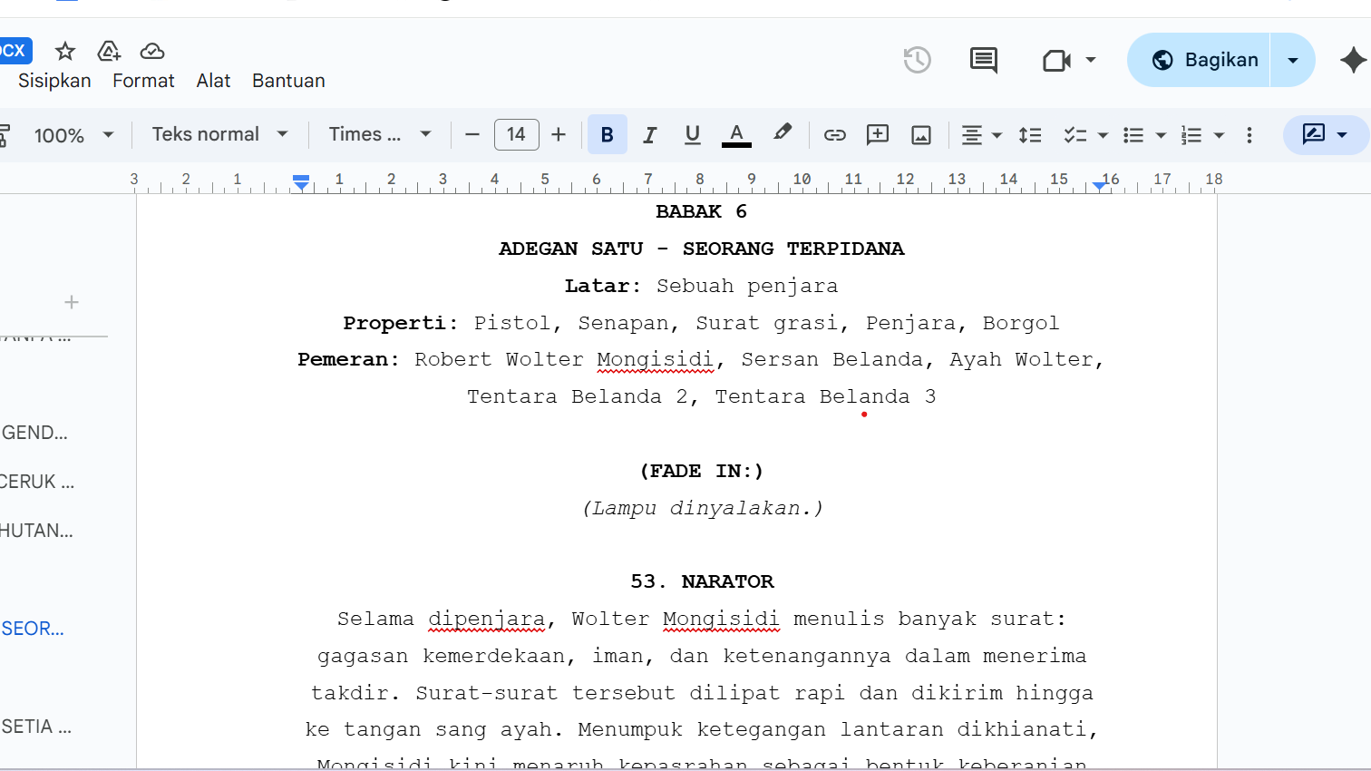Toggle bold formatting
The image size is (1371, 771).
tap(607, 135)
